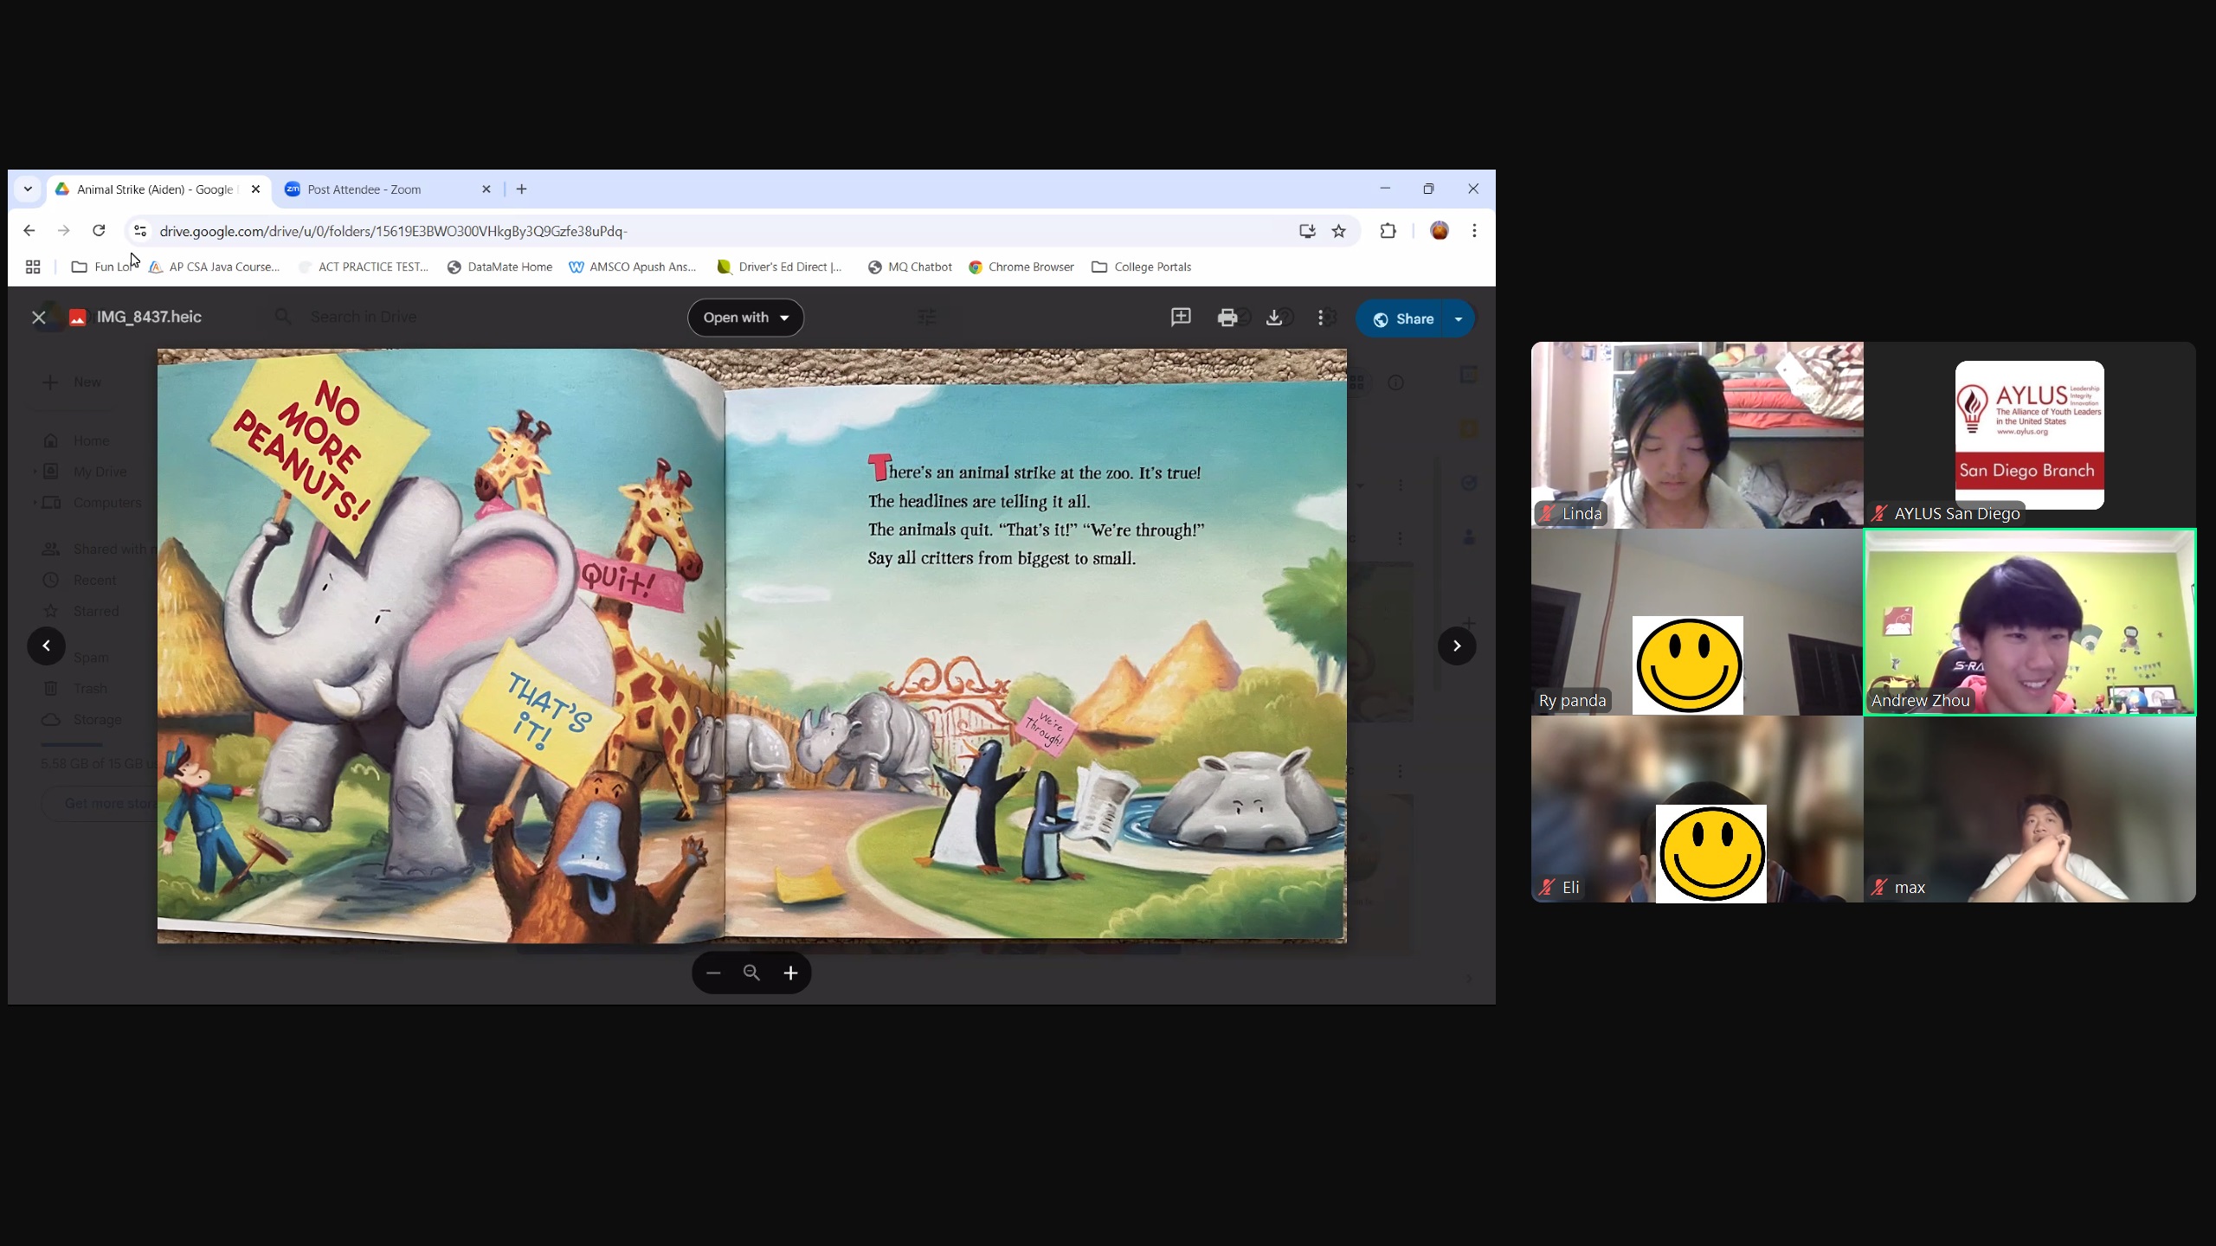The height and width of the screenshot is (1246, 2216).
Task: Open DataMate Home bookmark
Action: click(x=499, y=267)
